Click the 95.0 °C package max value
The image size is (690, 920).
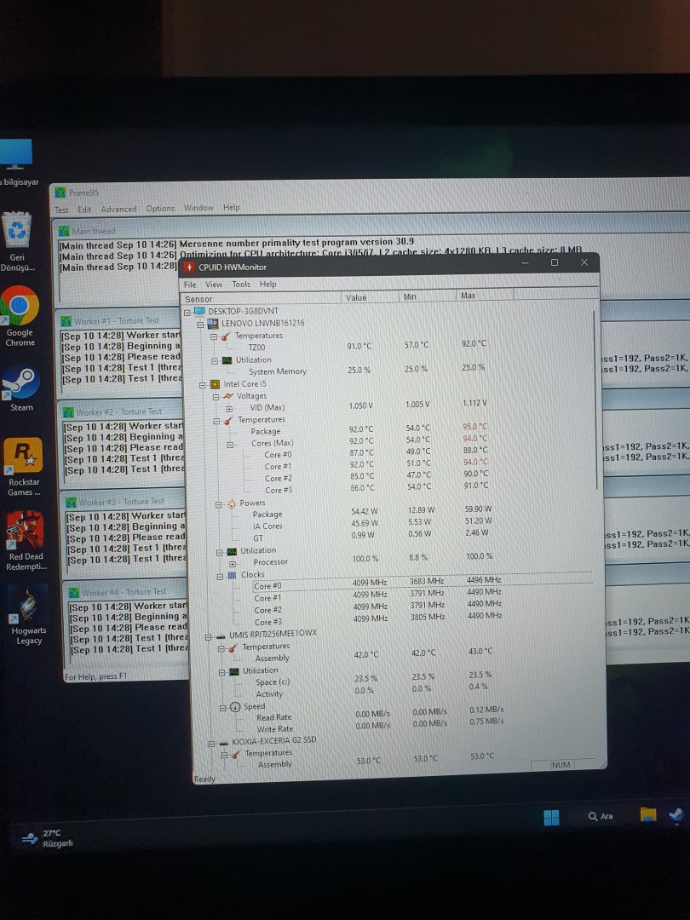(x=475, y=427)
